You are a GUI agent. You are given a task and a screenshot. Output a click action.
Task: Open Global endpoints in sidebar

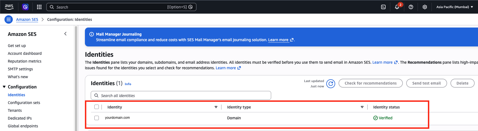point(23,126)
